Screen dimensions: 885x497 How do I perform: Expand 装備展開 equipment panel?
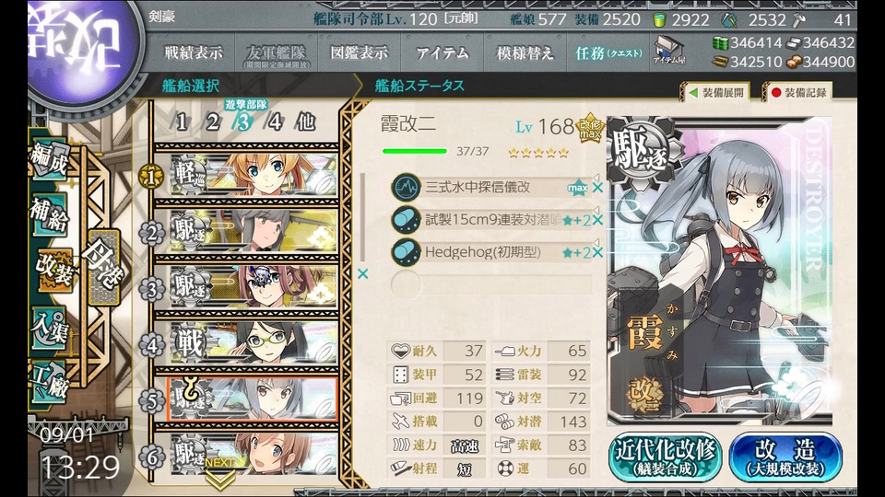(717, 92)
